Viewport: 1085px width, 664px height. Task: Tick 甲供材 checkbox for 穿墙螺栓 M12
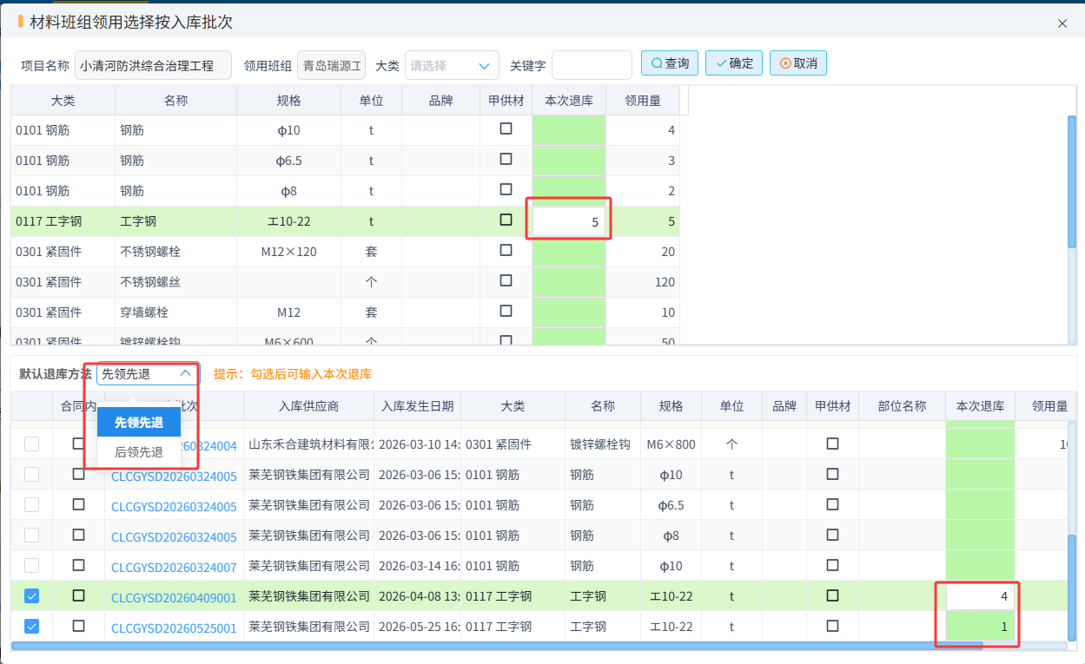[x=506, y=312]
